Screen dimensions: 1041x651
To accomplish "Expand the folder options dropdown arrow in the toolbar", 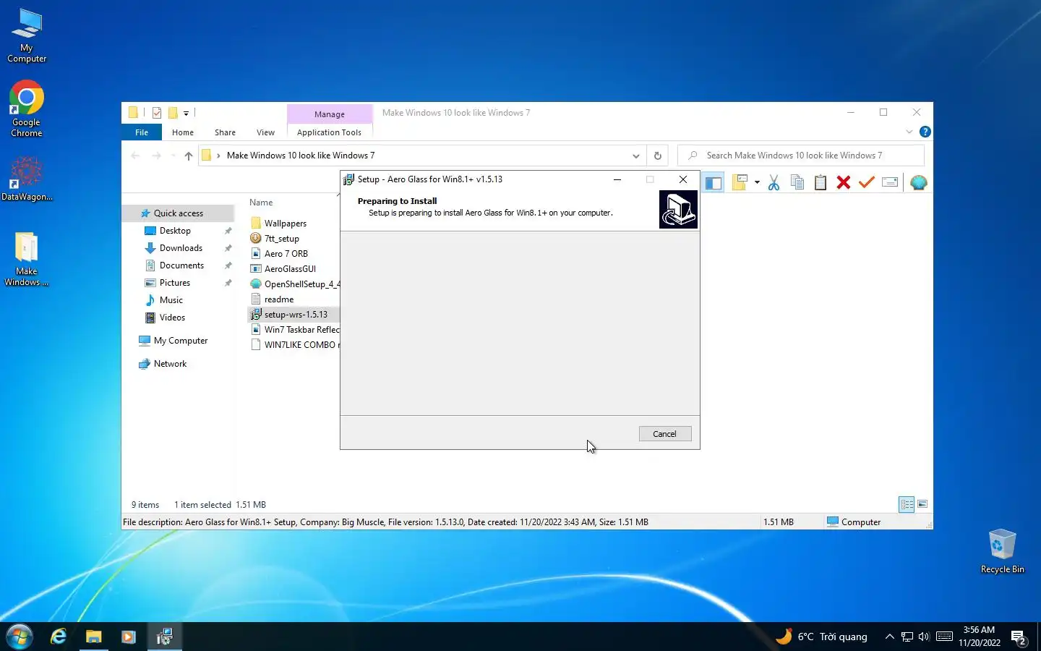I will click(x=757, y=183).
